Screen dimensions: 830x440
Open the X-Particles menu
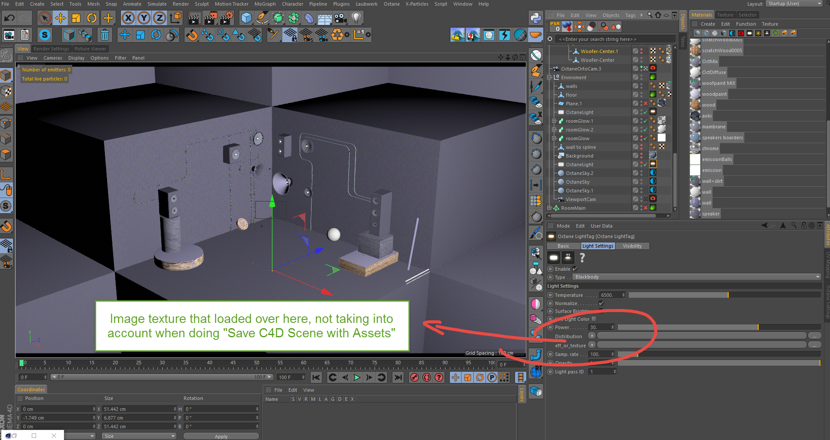(417, 4)
